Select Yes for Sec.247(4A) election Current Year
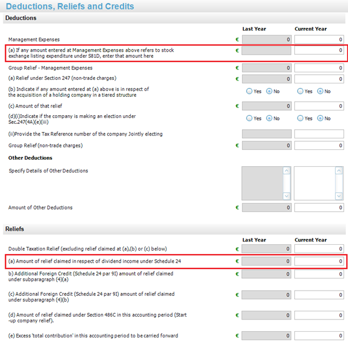Screen dimensions: 348x345 [300, 118]
